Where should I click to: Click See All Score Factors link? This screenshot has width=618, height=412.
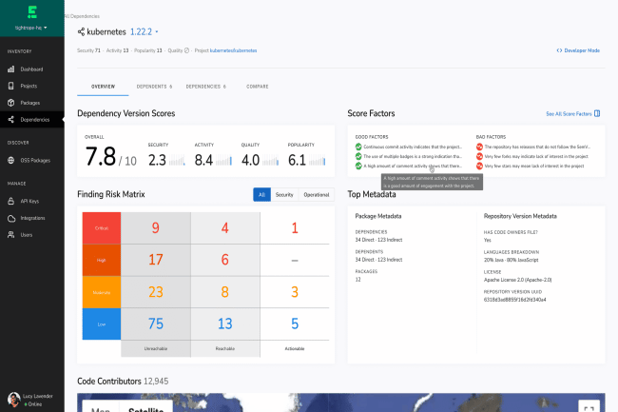(x=569, y=114)
